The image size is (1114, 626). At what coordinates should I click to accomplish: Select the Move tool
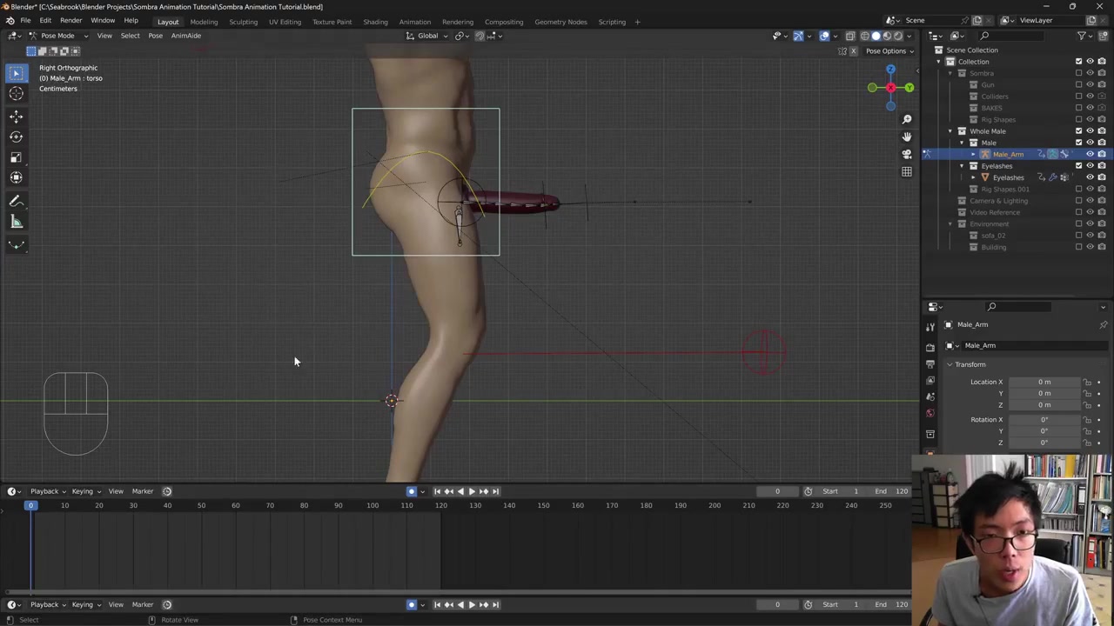pyautogui.click(x=16, y=116)
